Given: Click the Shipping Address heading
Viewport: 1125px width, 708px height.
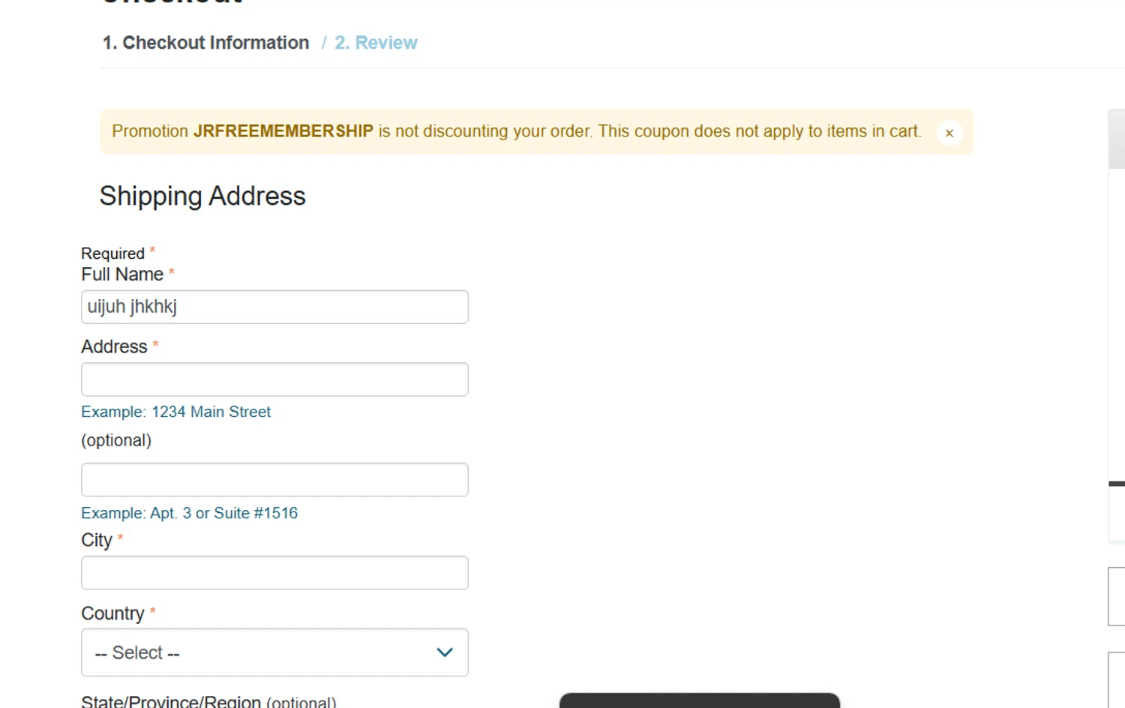Looking at the screenshot, I should [202, 196].
